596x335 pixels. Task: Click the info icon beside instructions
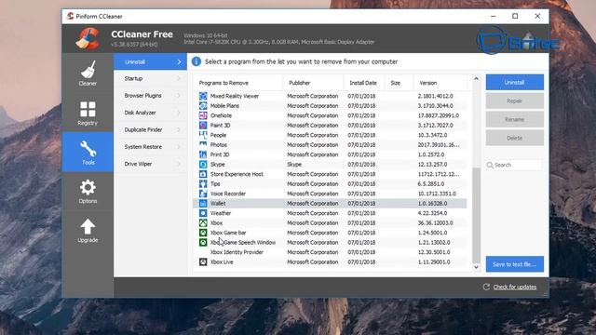pyautogui.click(x=196, y=61)
